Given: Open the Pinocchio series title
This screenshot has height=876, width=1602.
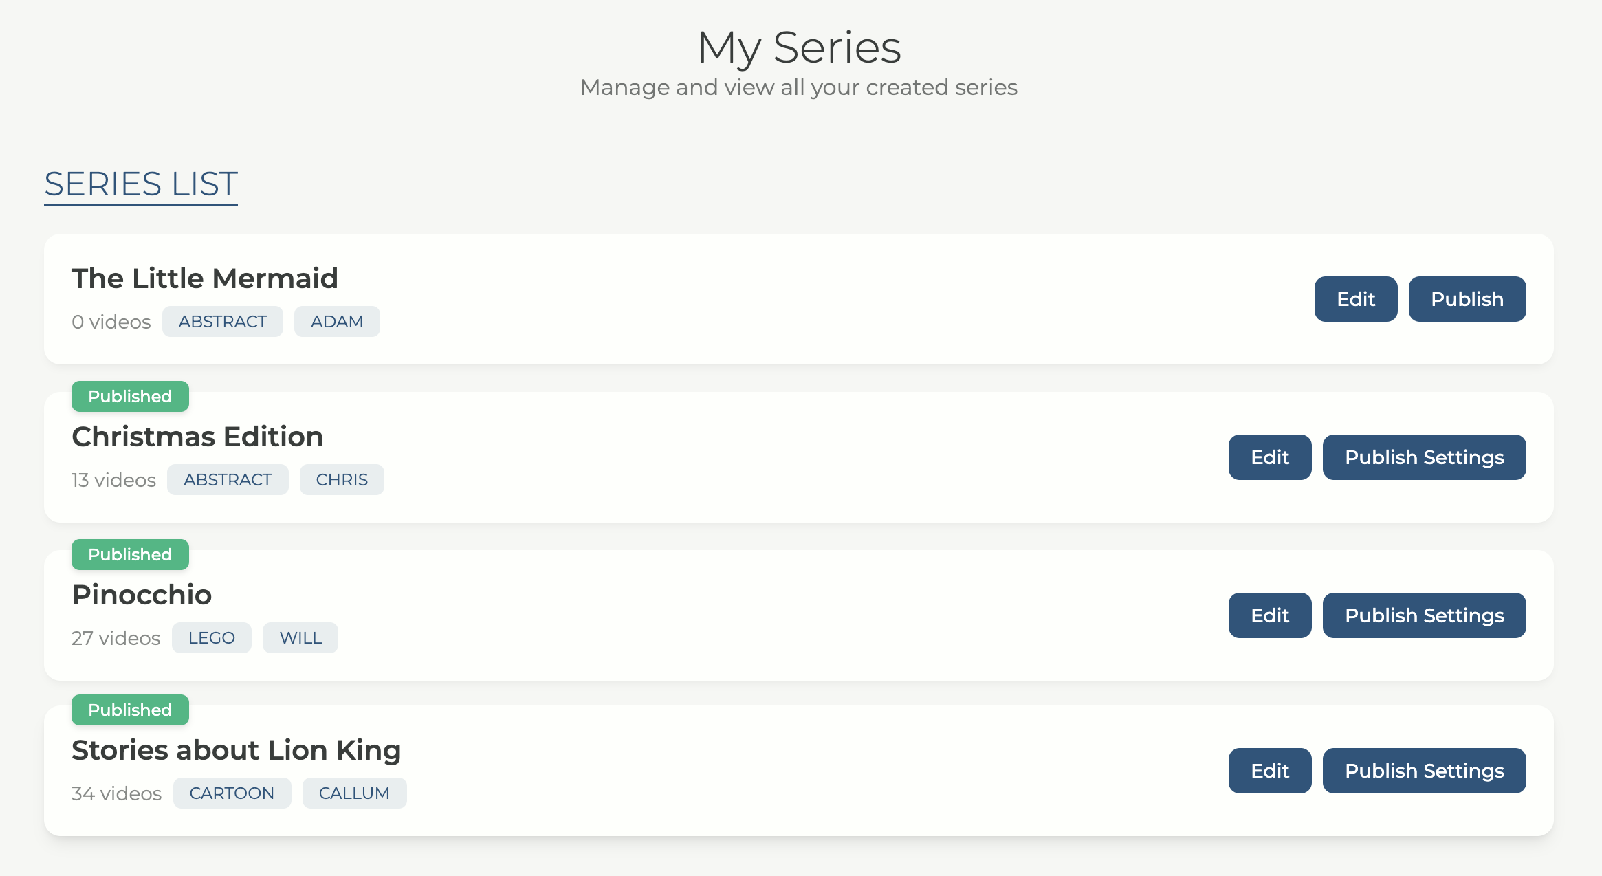Looking at the screenshot, I should click(142, 595).
